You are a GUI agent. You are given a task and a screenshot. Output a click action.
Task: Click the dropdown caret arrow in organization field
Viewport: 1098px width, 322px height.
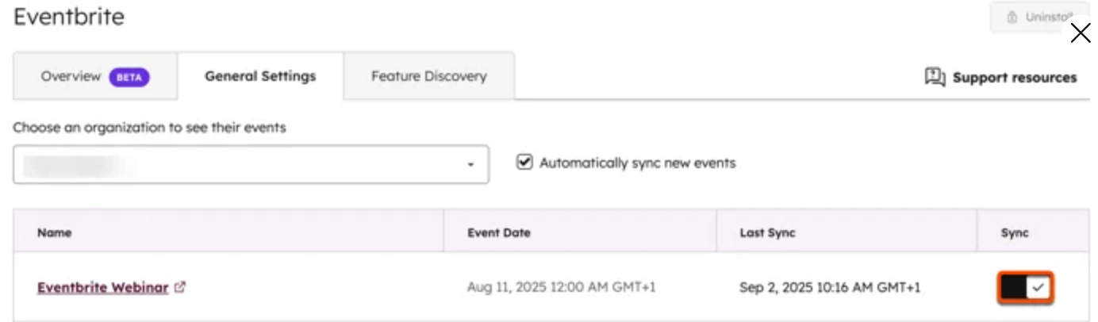470,165
